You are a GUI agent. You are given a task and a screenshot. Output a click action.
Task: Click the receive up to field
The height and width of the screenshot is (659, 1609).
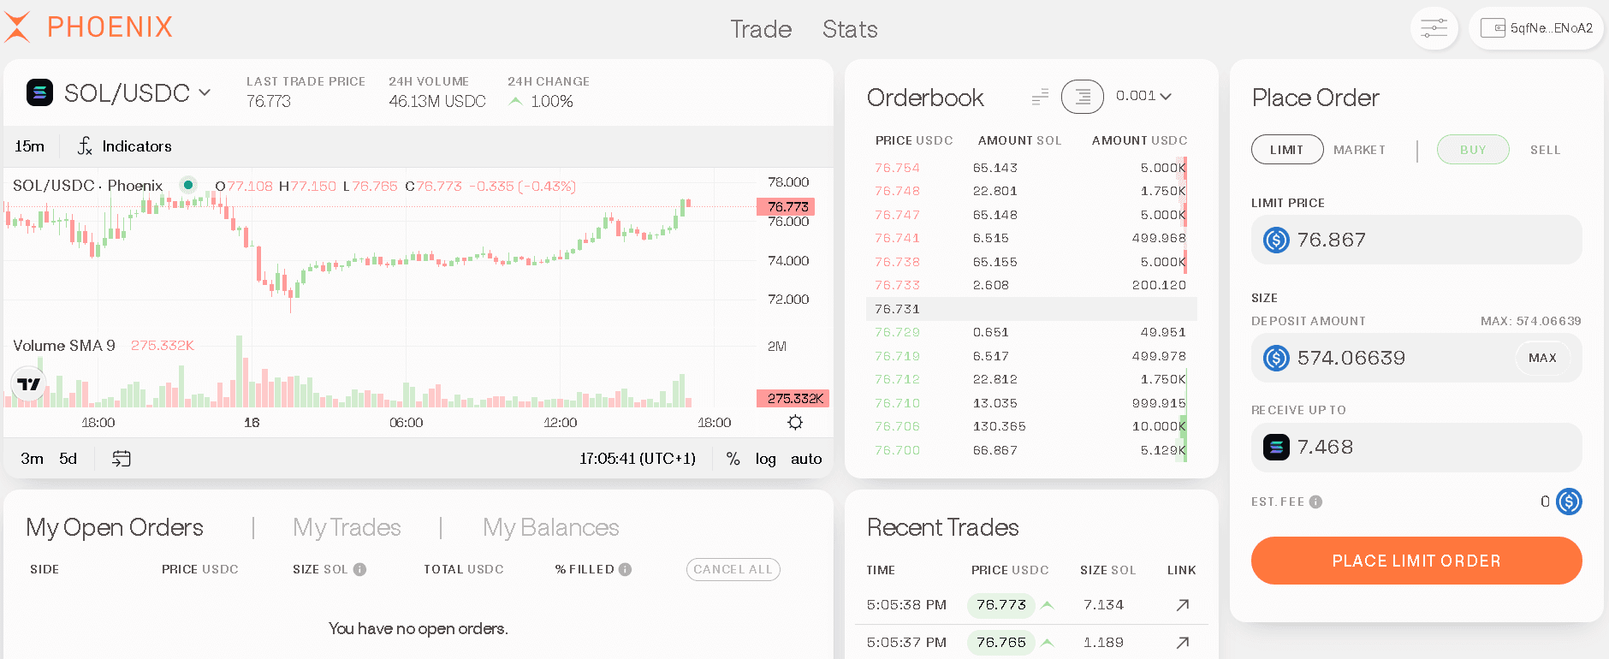[1416, 447]
